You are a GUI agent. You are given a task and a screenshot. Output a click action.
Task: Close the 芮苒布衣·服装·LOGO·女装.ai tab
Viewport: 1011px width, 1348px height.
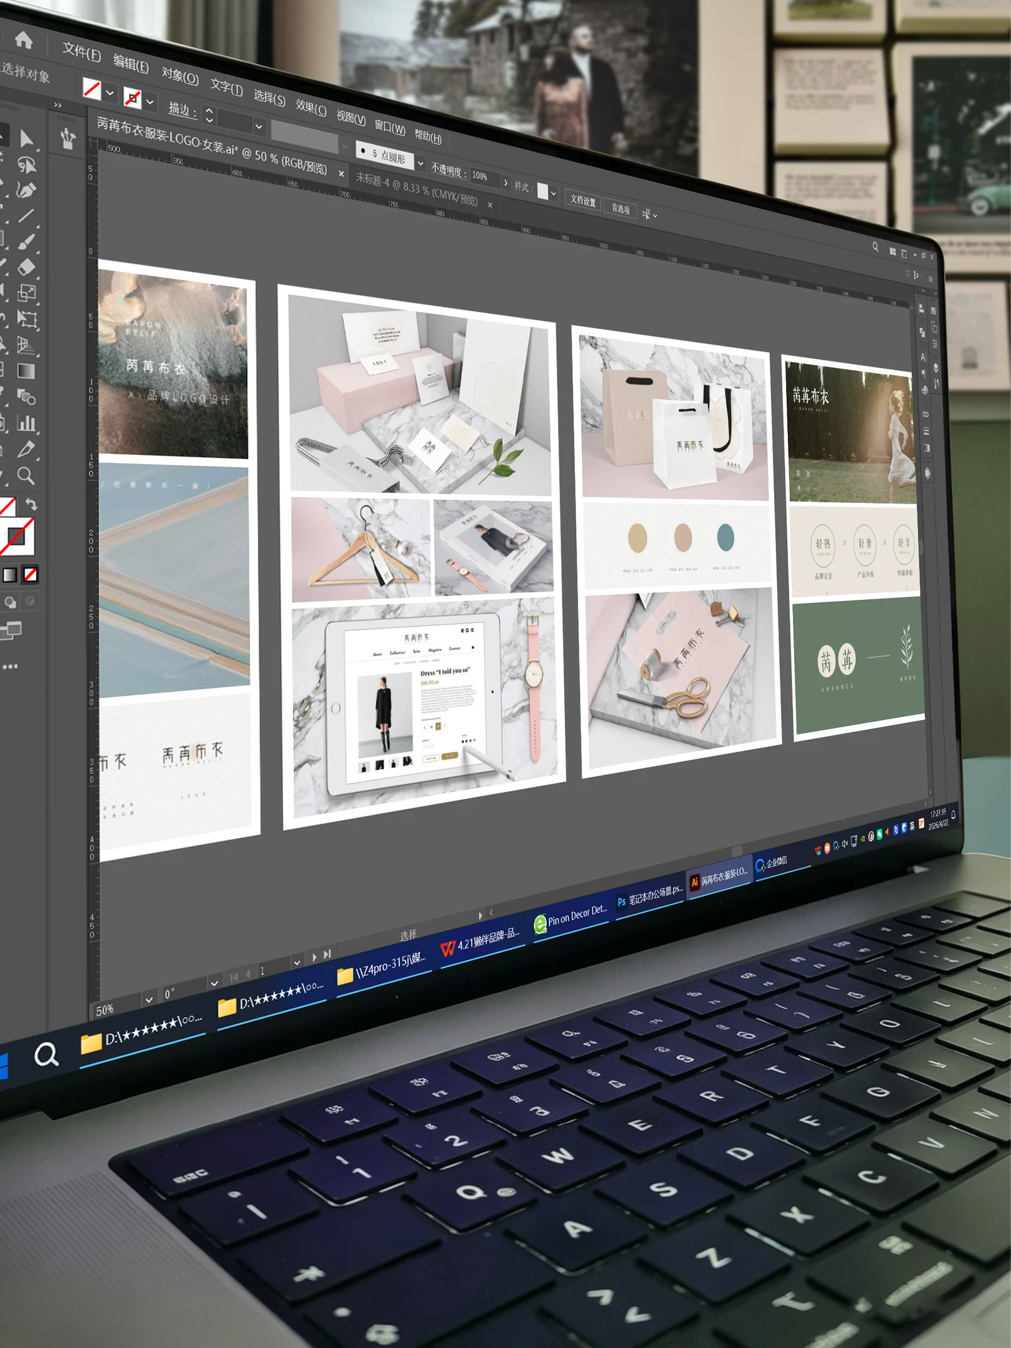click(x=341, y=173)
